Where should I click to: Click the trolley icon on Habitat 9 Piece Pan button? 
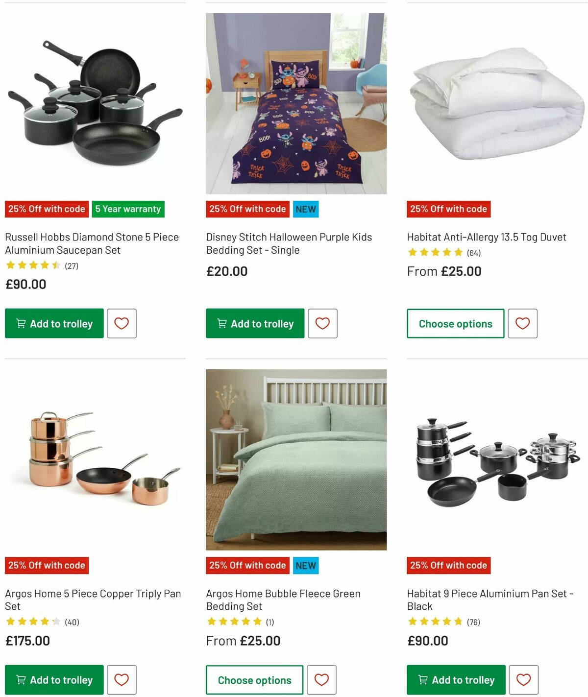422,679
